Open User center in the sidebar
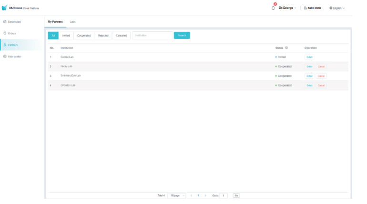 14,56
